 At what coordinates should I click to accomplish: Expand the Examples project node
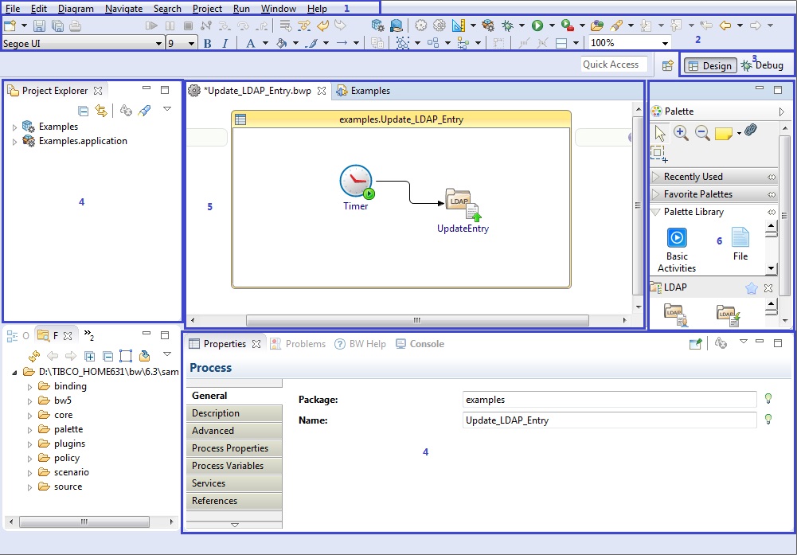[14, 127]
